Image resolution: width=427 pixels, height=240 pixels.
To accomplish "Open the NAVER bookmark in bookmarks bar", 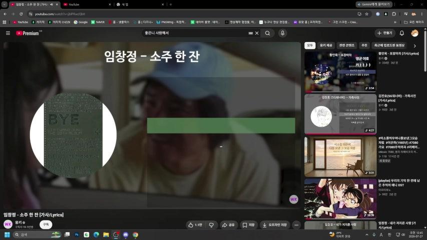I will point(98,22).
